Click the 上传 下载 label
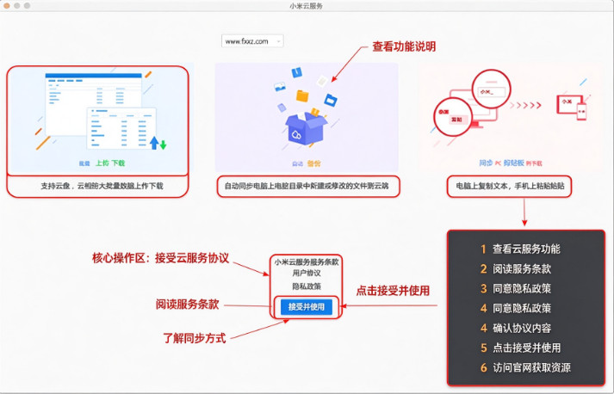Screen dimensions: 614x394 pos(110,163)
